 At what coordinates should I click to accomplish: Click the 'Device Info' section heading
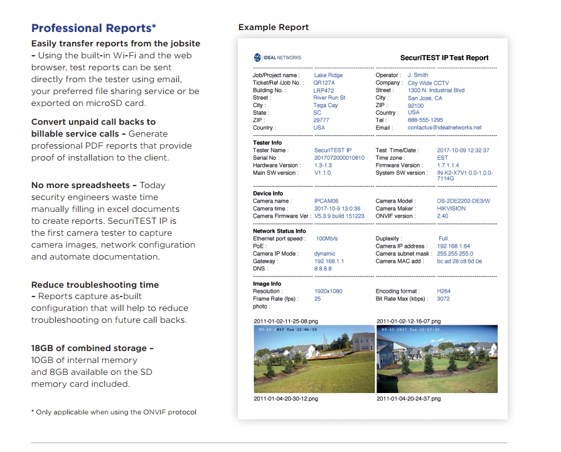(x=268, y=193)
